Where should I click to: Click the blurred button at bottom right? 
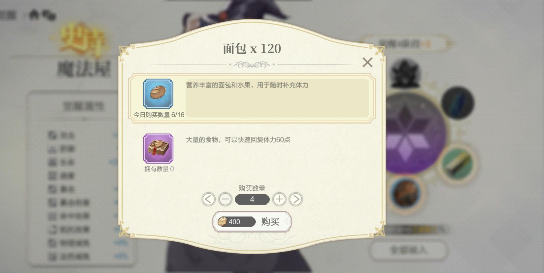tap(408, 250)
